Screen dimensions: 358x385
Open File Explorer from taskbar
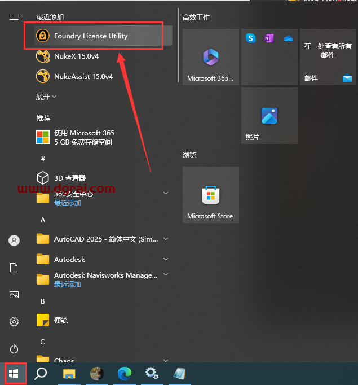[69, 374]
